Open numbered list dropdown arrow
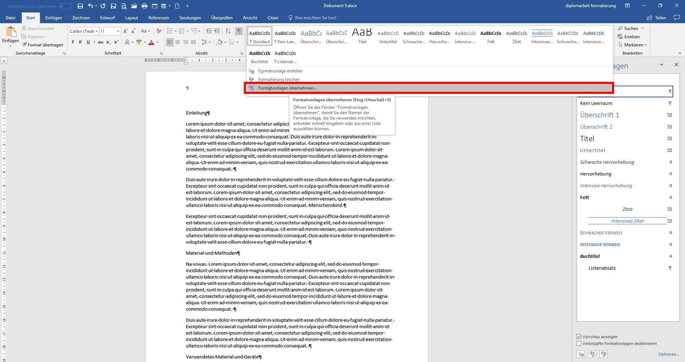The height and width of the screenshot is (362, 685). (187, 31)
